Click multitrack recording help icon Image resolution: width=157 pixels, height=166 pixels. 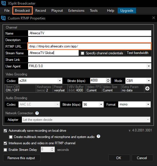[98, 136]
